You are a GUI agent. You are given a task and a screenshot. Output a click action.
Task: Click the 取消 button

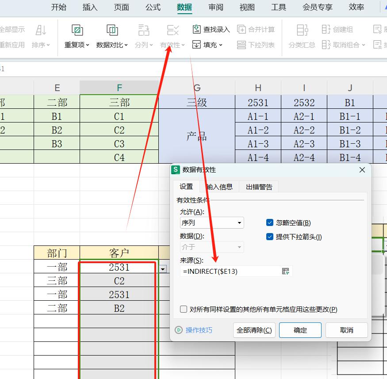(x=346, y=330)
